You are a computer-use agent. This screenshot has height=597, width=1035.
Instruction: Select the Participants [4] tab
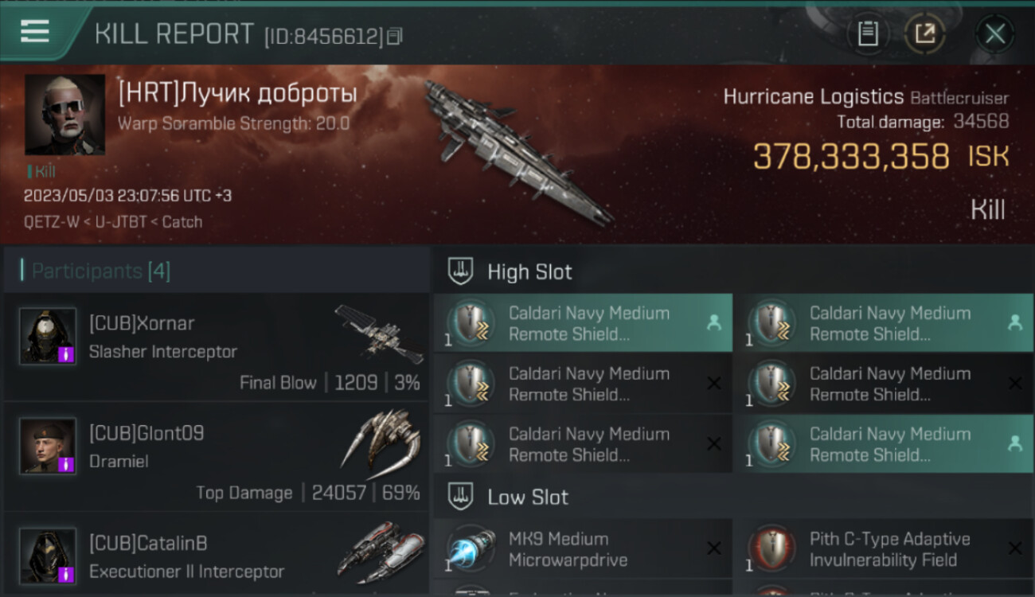[x=101, y=271]
